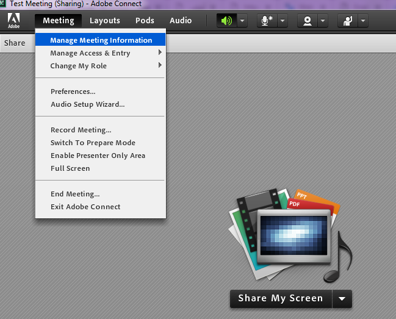Expand the Share My Screen dropdown arrow

pos(342,299)
